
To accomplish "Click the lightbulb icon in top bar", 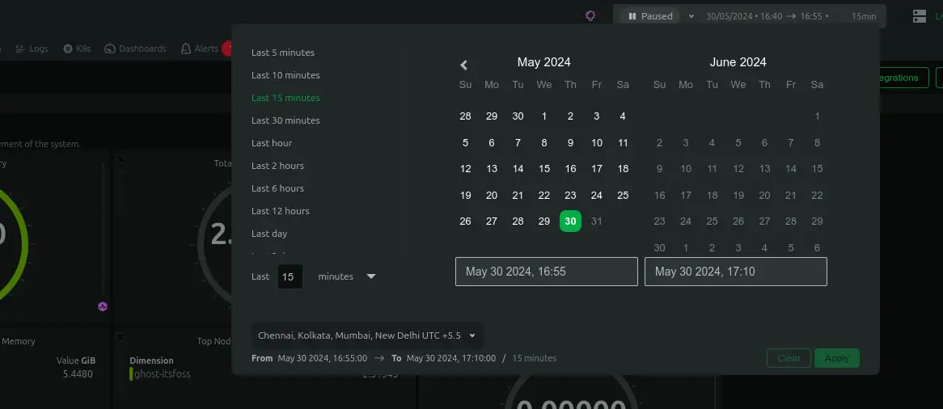I will pyautogui.click(x=591, y=16).
